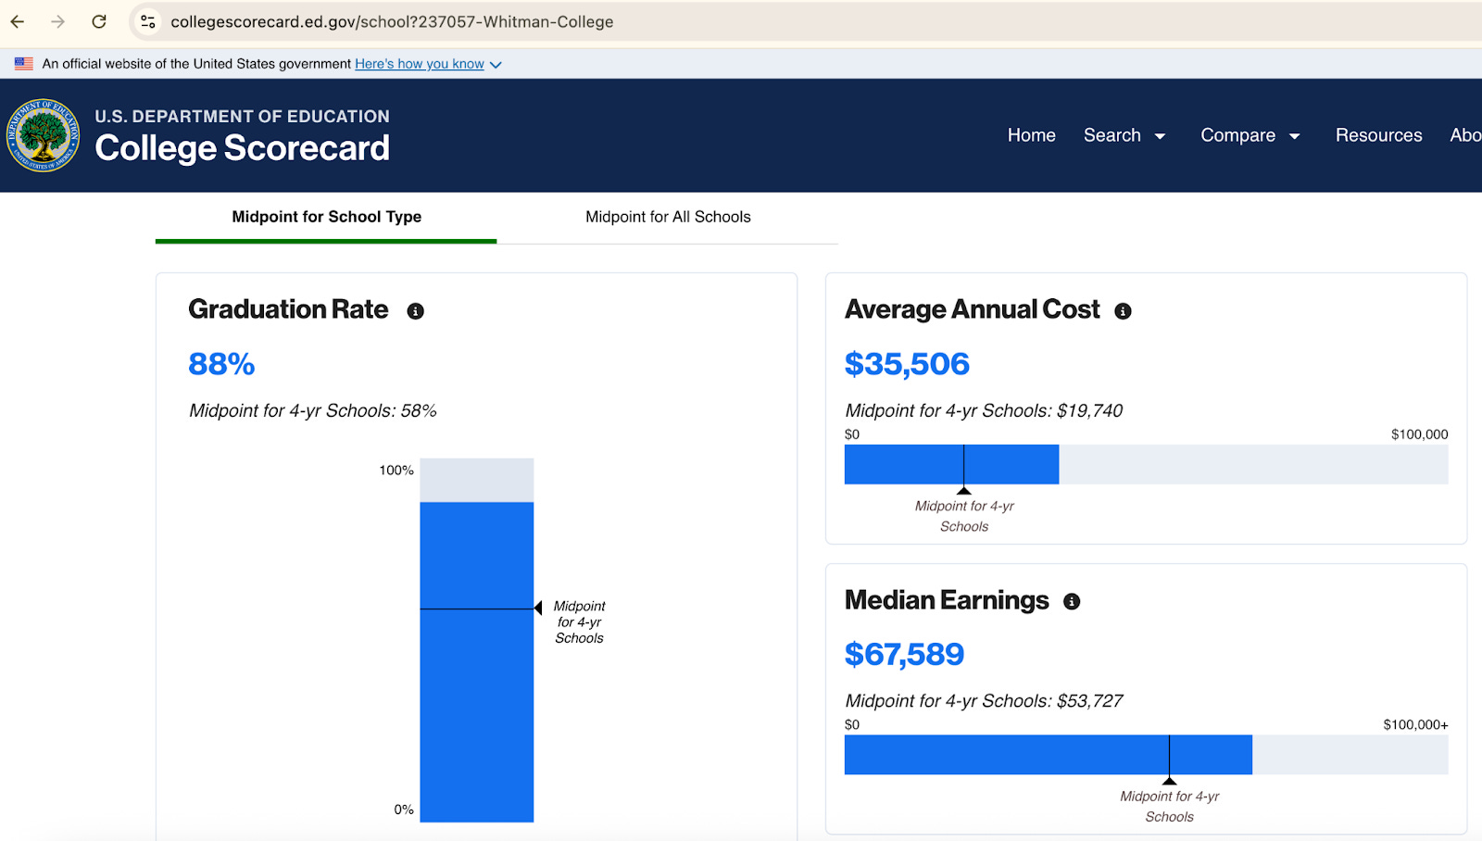Image resolution: width=1482 pixels, height=841 pixels.
Task: Click the midpoint marker on earnings bar
Action: [1170, 781]
